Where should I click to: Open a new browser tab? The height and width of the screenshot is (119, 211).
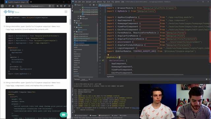click(x=31, y=2)
